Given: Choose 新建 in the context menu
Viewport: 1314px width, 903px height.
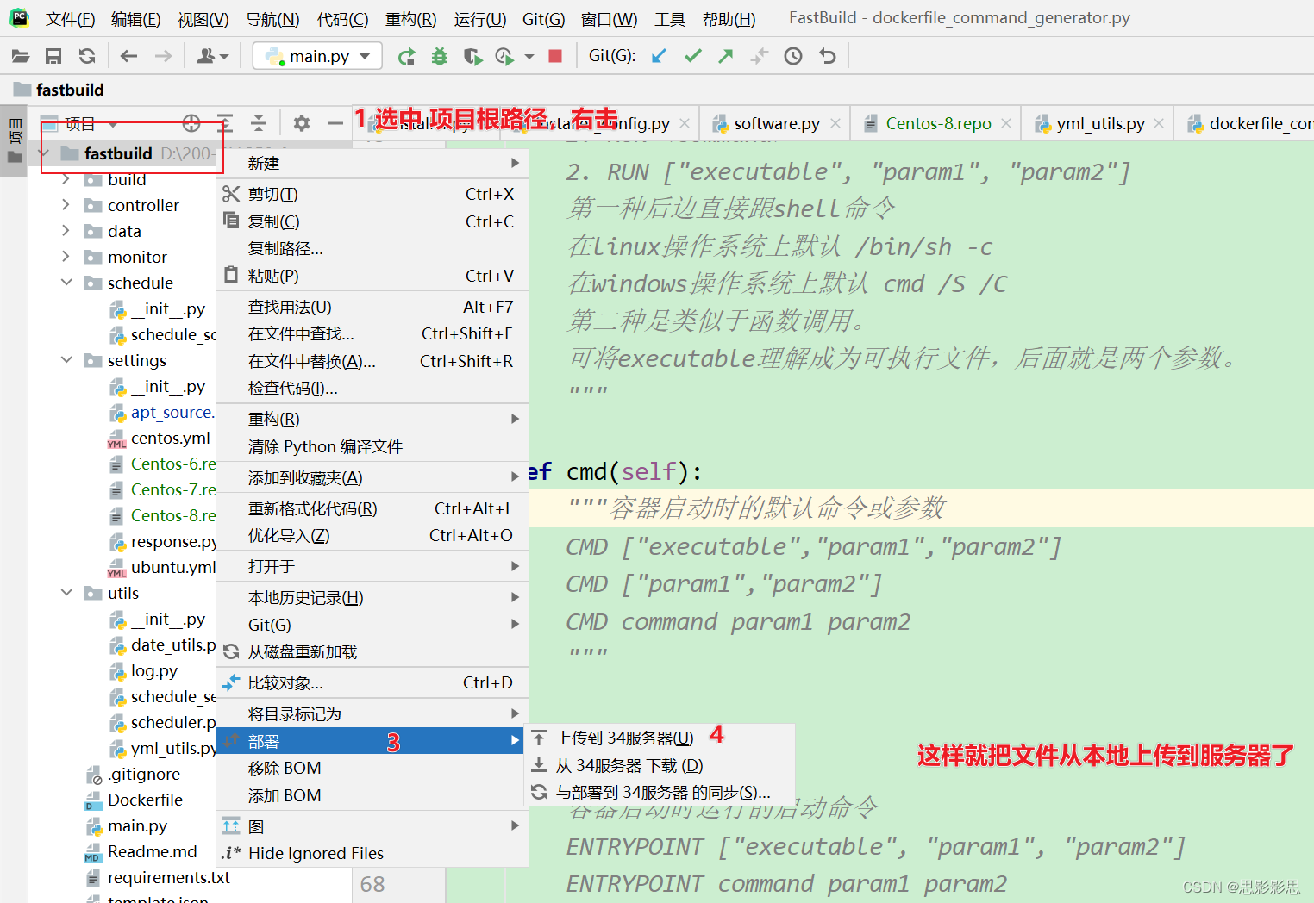Looking at the screenshot, I should click(x=372, y=163).
